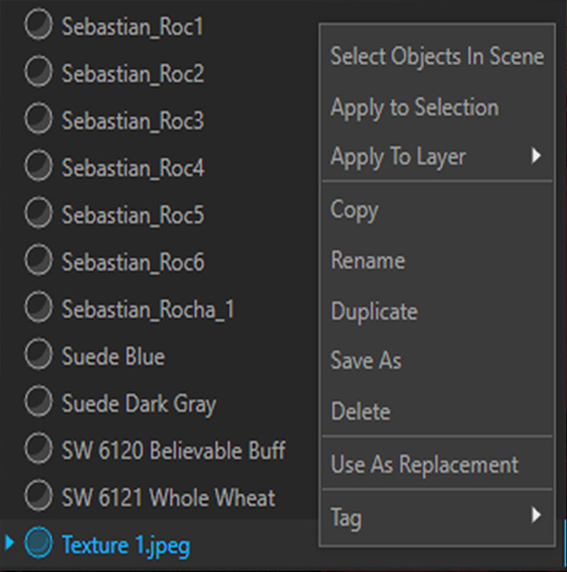Click Copy in the context menu
The height and width of the screenshot is (572, 567).
[x=354, y=211]
